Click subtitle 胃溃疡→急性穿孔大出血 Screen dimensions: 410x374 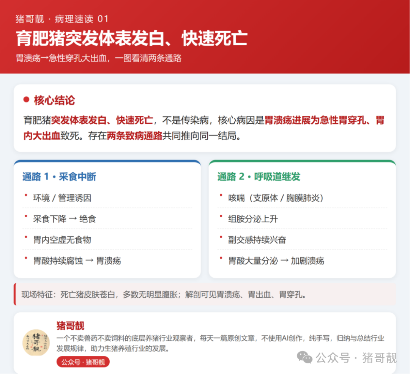(x=61, y=58)
